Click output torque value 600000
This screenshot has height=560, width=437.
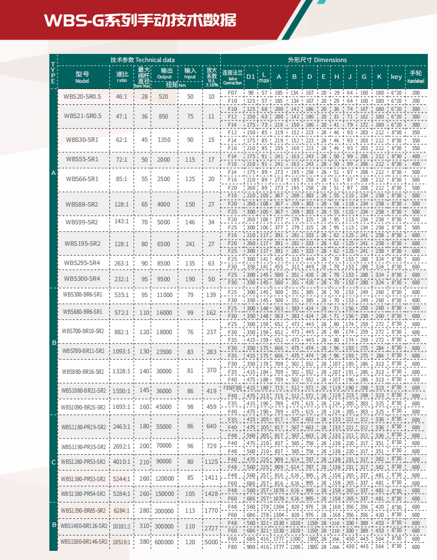pos(164,542)
